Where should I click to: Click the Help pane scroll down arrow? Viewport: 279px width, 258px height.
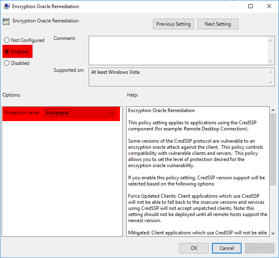coord(273,233)
